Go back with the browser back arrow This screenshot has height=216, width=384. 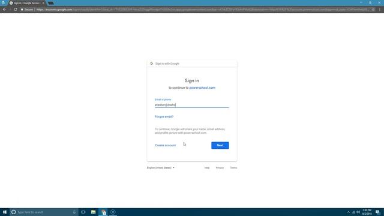coord(4,10)
